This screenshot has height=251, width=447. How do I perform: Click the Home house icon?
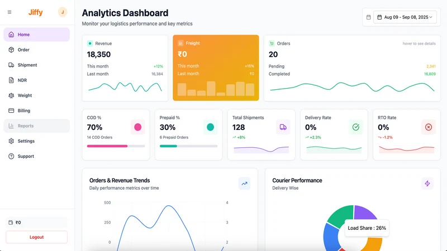pyautogui.click(x=11, y=35)
